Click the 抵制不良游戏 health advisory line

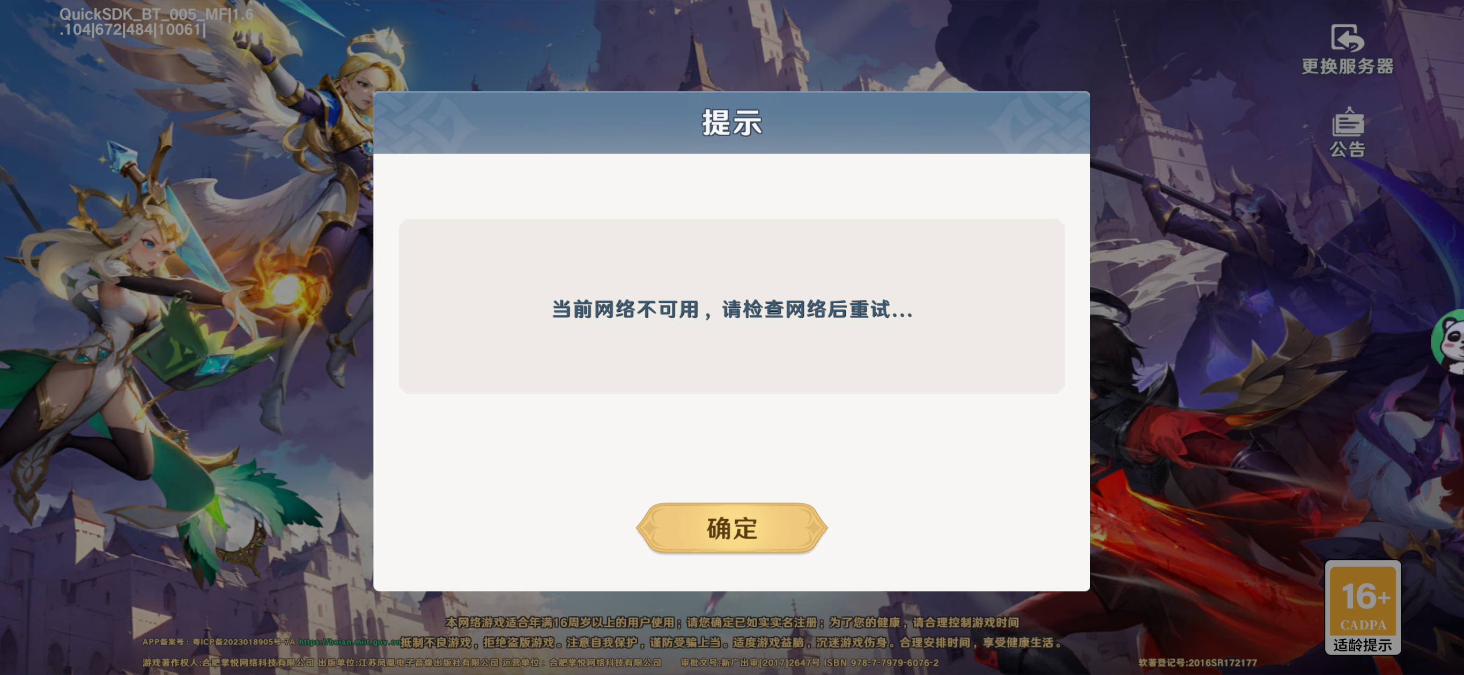(731, 643)
